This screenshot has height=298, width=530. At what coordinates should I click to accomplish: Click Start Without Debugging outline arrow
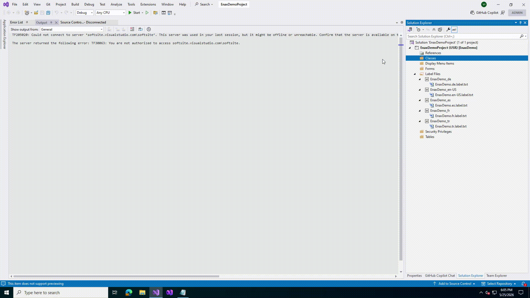pyautogui.click(x=147, y=13)
